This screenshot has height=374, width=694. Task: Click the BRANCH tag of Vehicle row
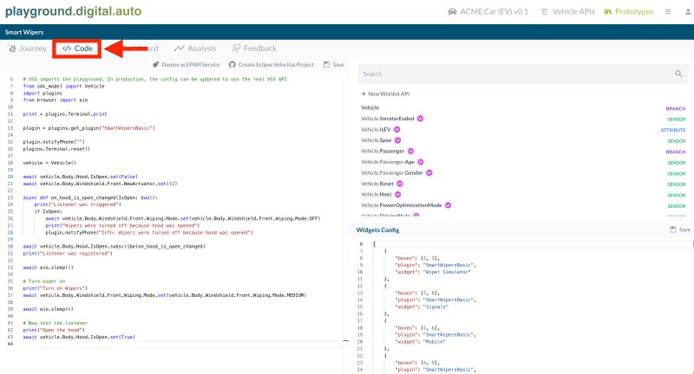click(676, 108)
